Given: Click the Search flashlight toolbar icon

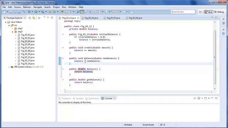Looking at the screenshot, I should click(71, 12).
